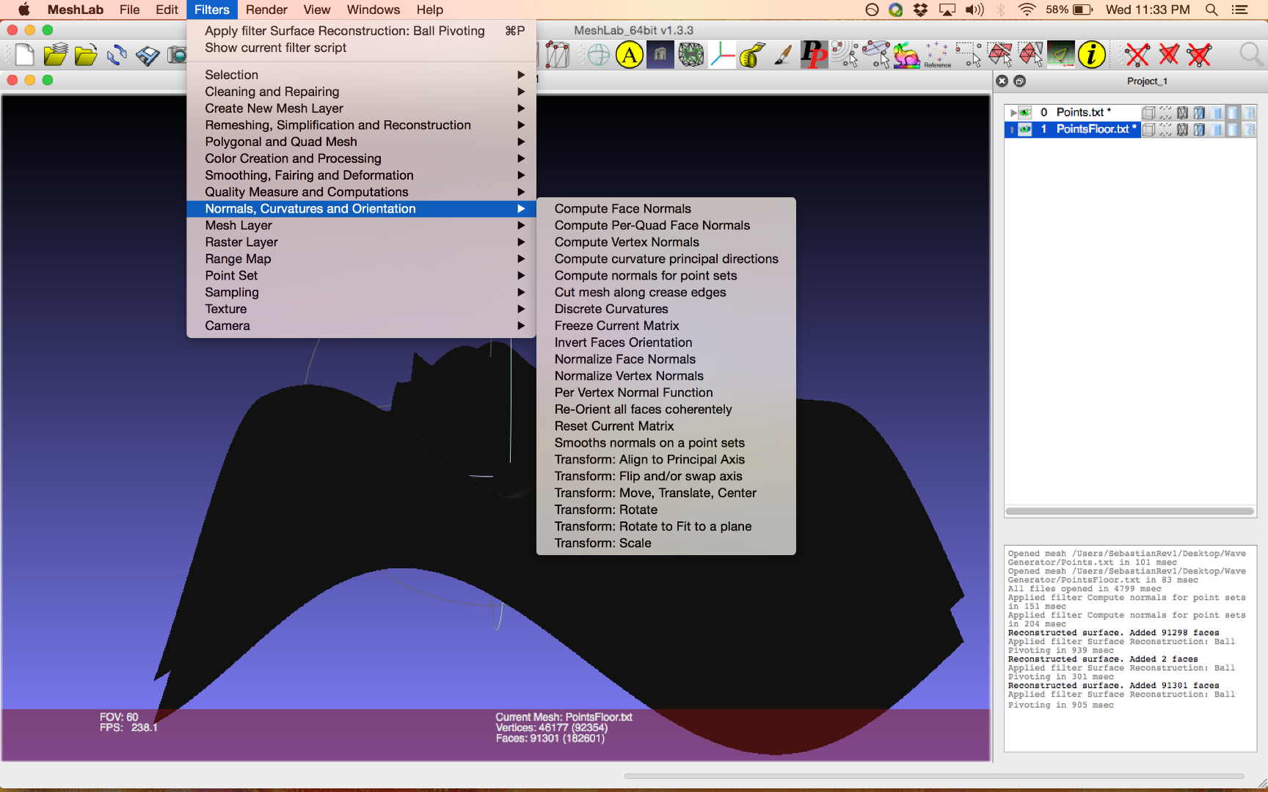Expand the Cleaning and Repairing submenu
This screenshot has height=792, width=1268.
click(361, 92)
